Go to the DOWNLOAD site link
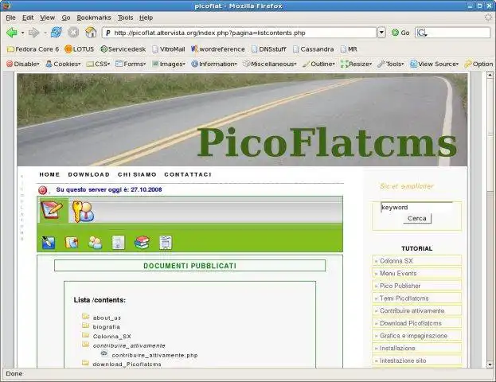The height and width of the screenshot is (382, 496). click(x=89, y=174)
